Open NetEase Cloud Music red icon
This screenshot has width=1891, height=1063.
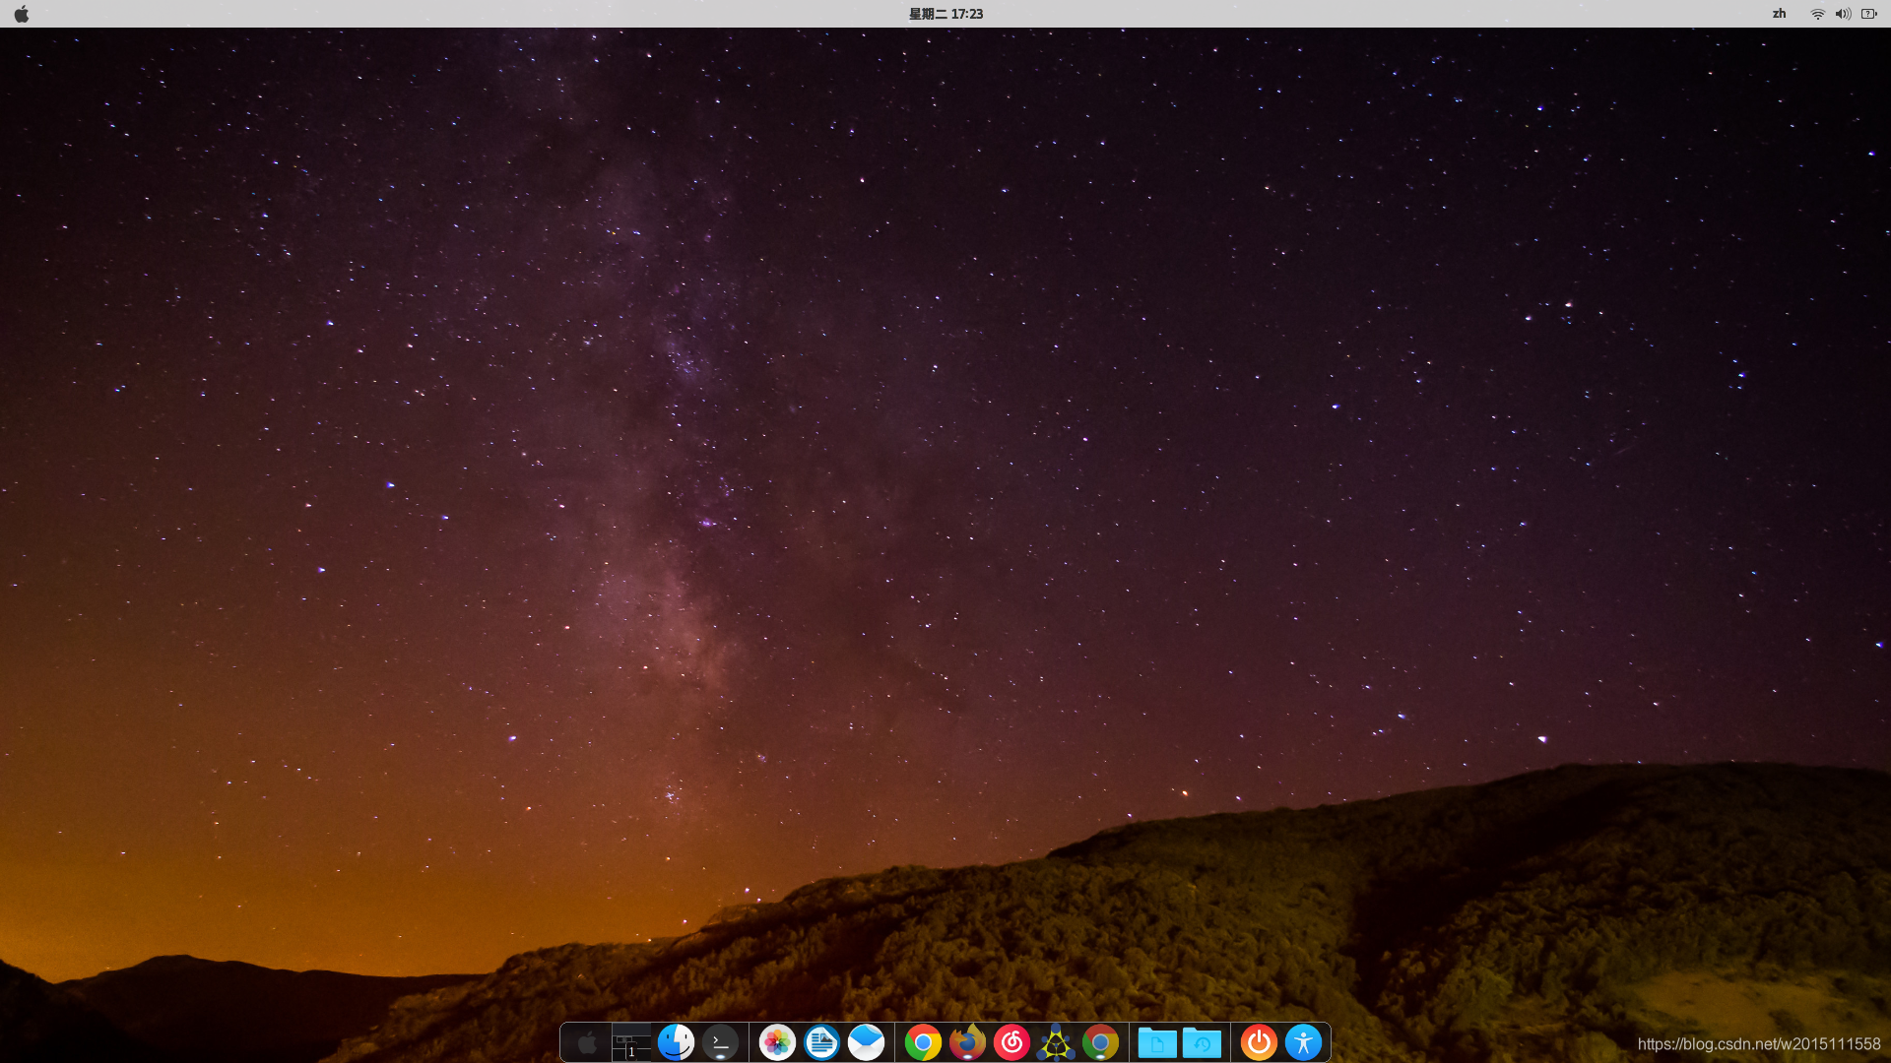click(1011, 1042)
